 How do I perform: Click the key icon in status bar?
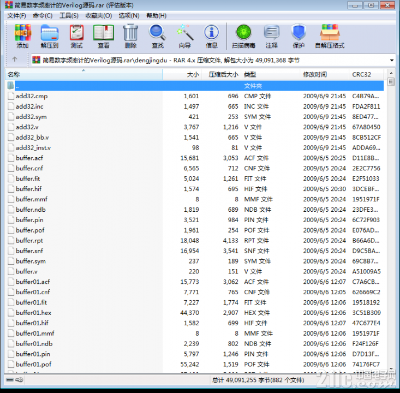tap(19, 380)
